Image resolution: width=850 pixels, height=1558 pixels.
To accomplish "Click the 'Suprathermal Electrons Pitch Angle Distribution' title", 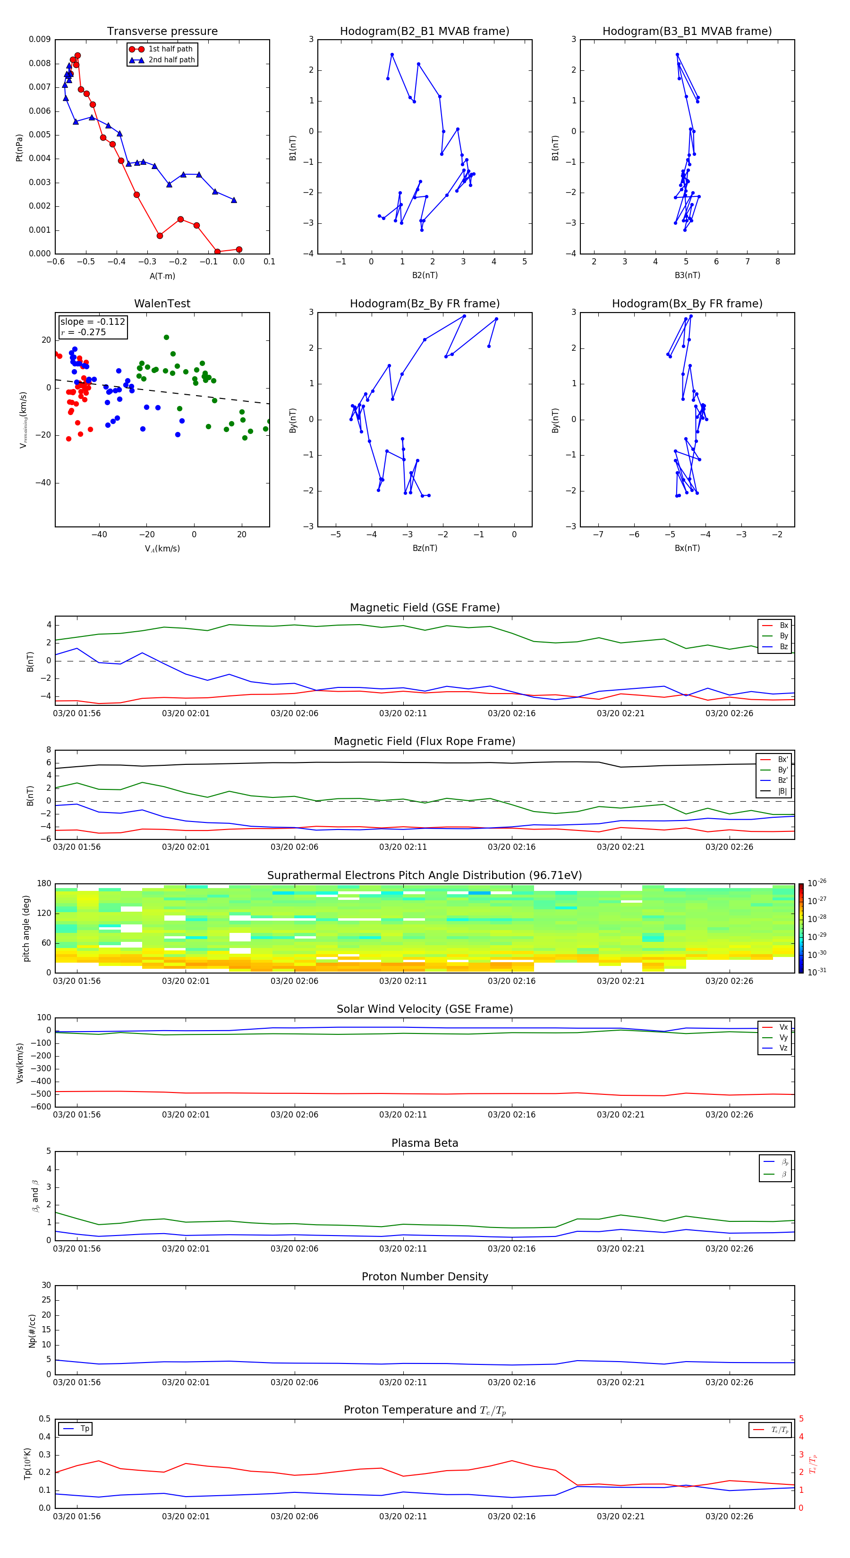I will click(x=425, y=876).
